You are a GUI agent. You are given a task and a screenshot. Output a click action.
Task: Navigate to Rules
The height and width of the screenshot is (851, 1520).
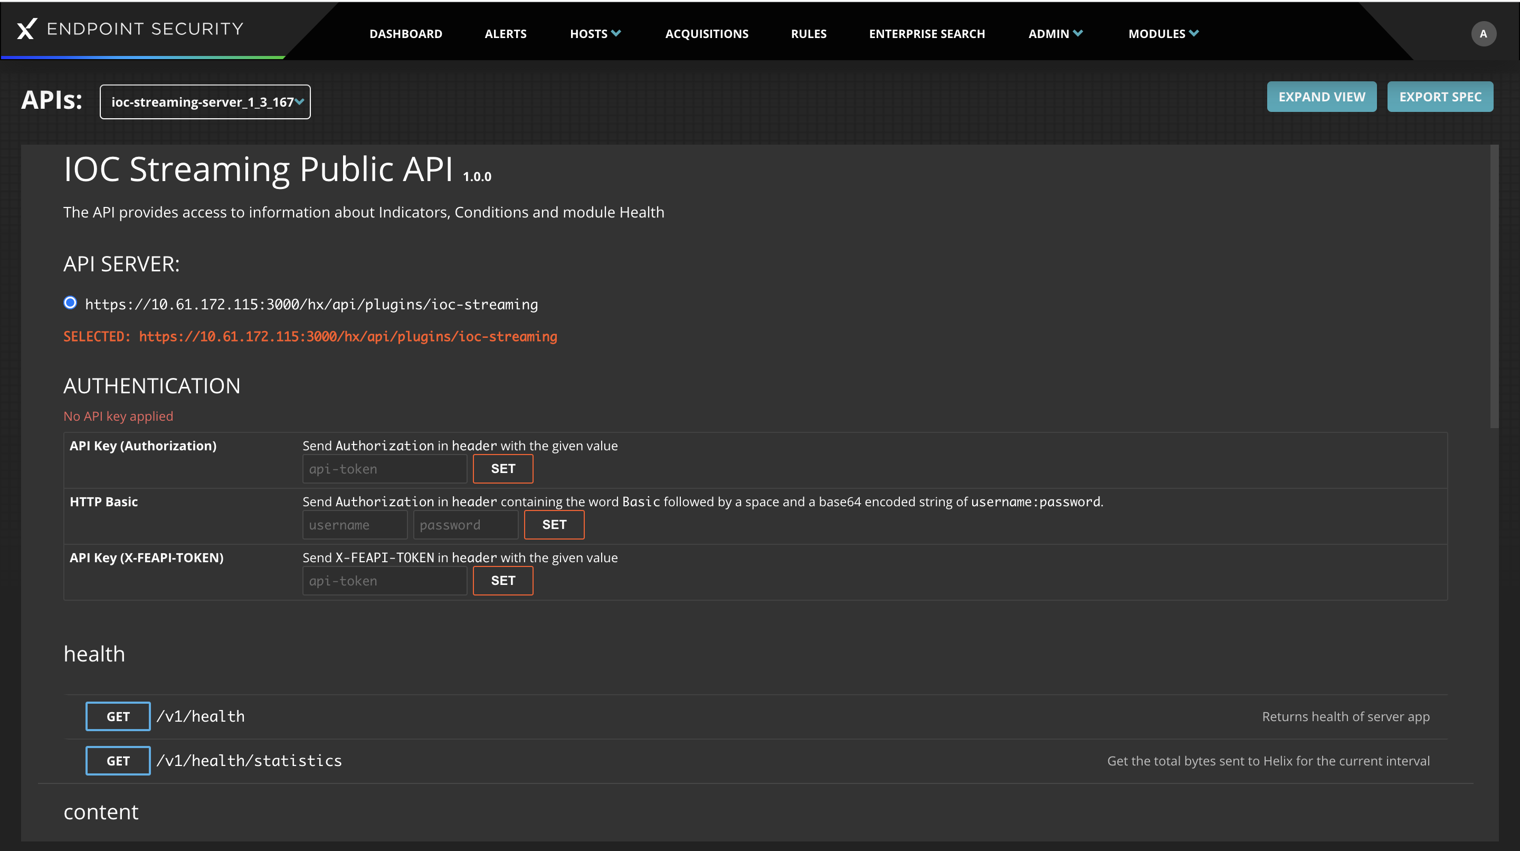pos(809,34)
